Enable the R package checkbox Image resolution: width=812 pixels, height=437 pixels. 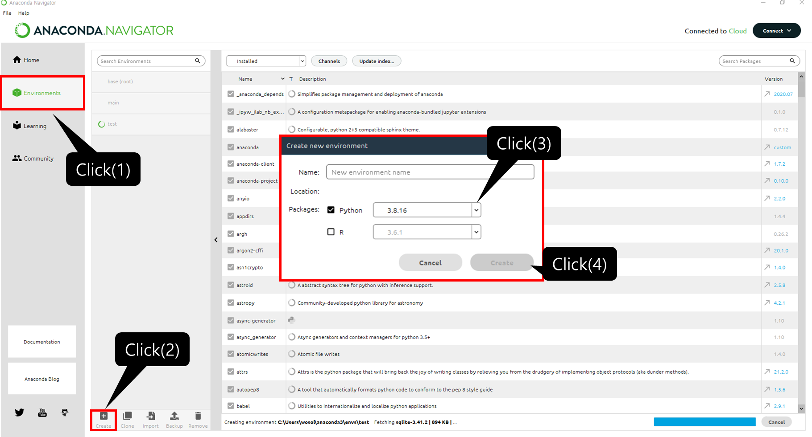tap(331, 232)
